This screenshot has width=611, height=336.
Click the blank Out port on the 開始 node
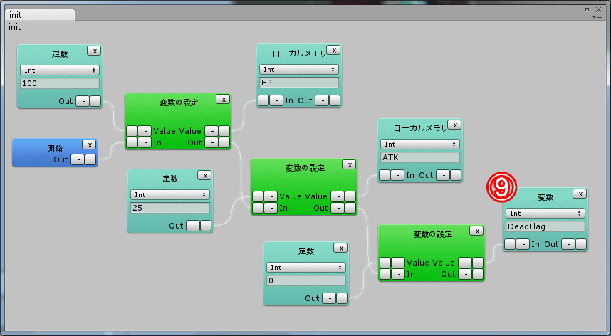90,159
